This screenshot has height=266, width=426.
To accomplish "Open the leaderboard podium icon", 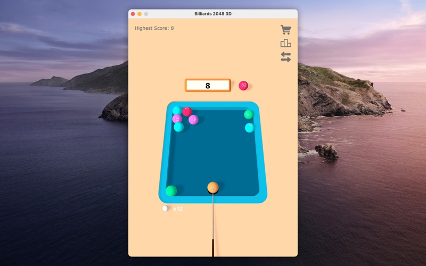I will point(286,44).
